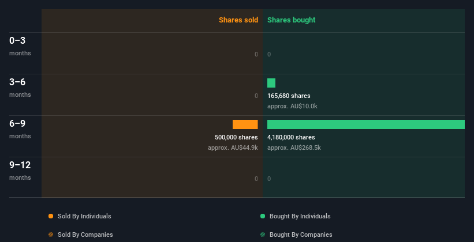
Task: Click the Shares bought column header
Action: click(x=291, y=20)
